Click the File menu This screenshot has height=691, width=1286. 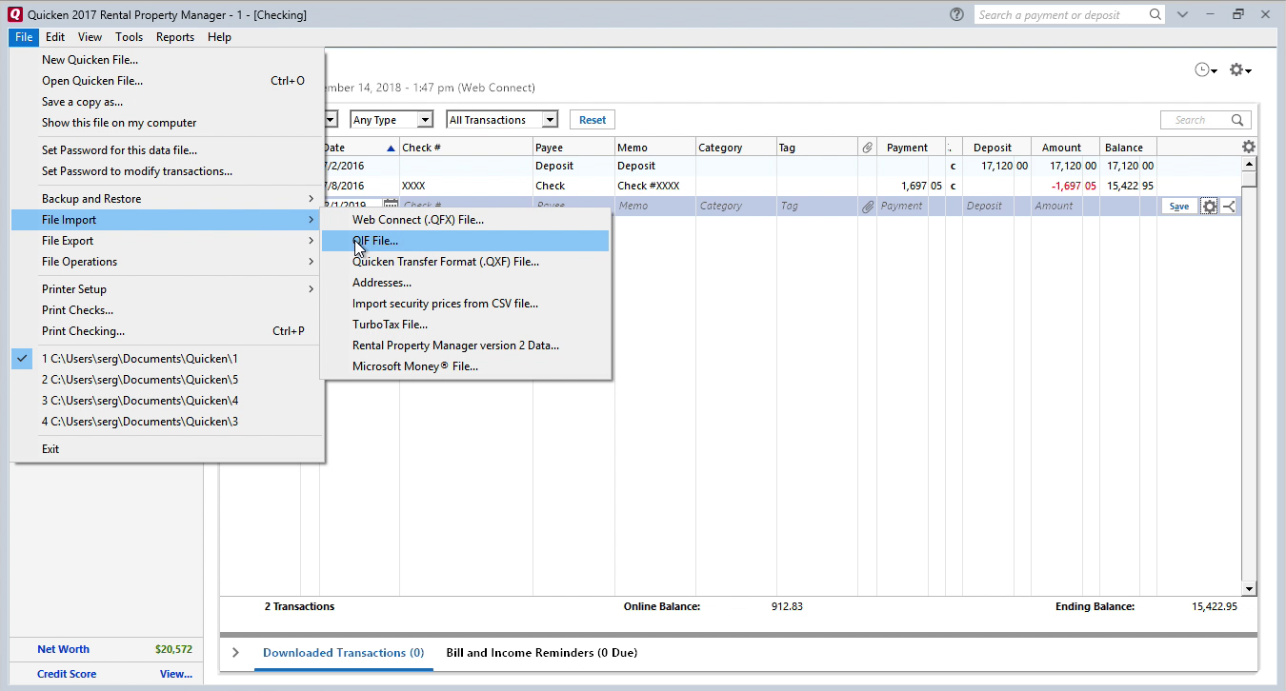[24, 37]
